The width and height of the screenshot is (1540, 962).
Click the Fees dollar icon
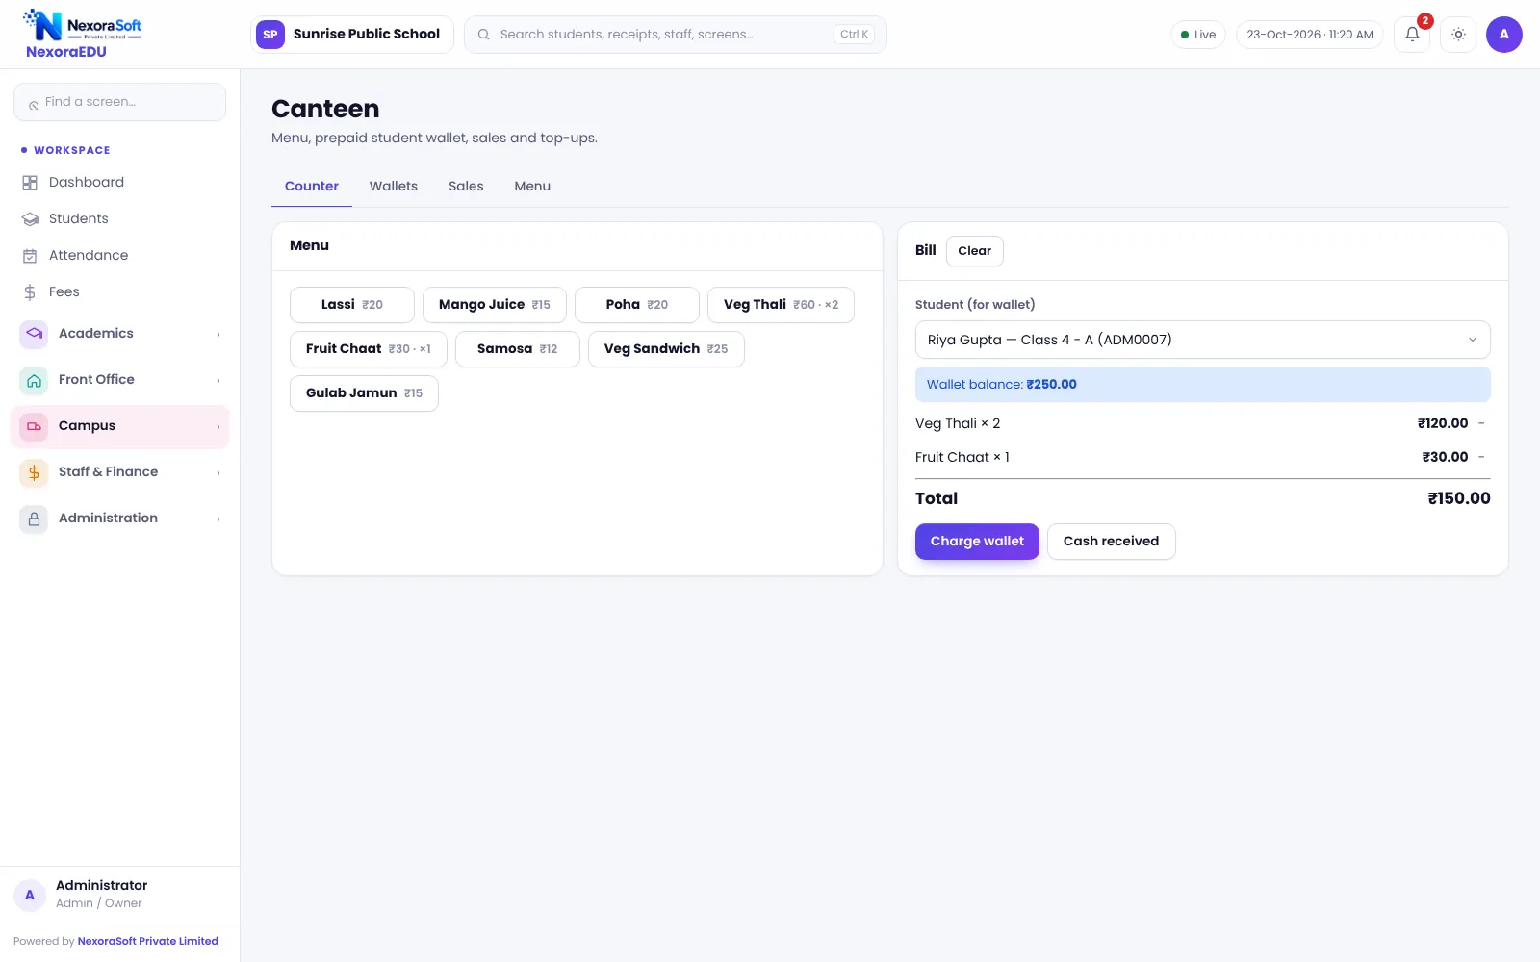(x=30, y=292)
